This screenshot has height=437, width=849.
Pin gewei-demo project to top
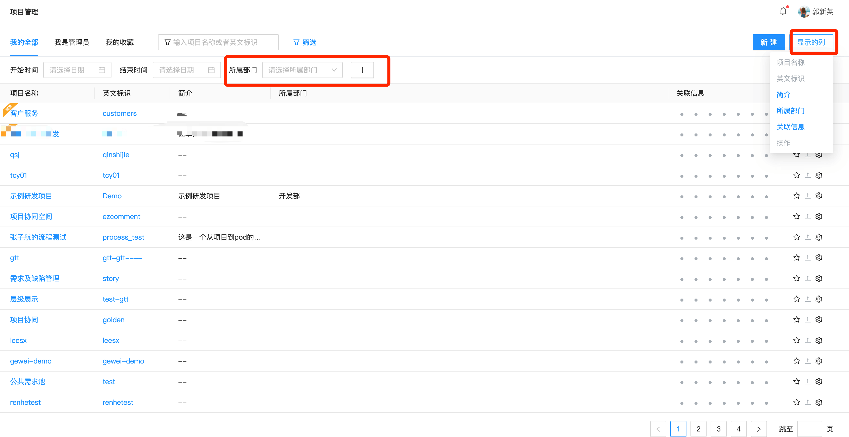point(807,361)
